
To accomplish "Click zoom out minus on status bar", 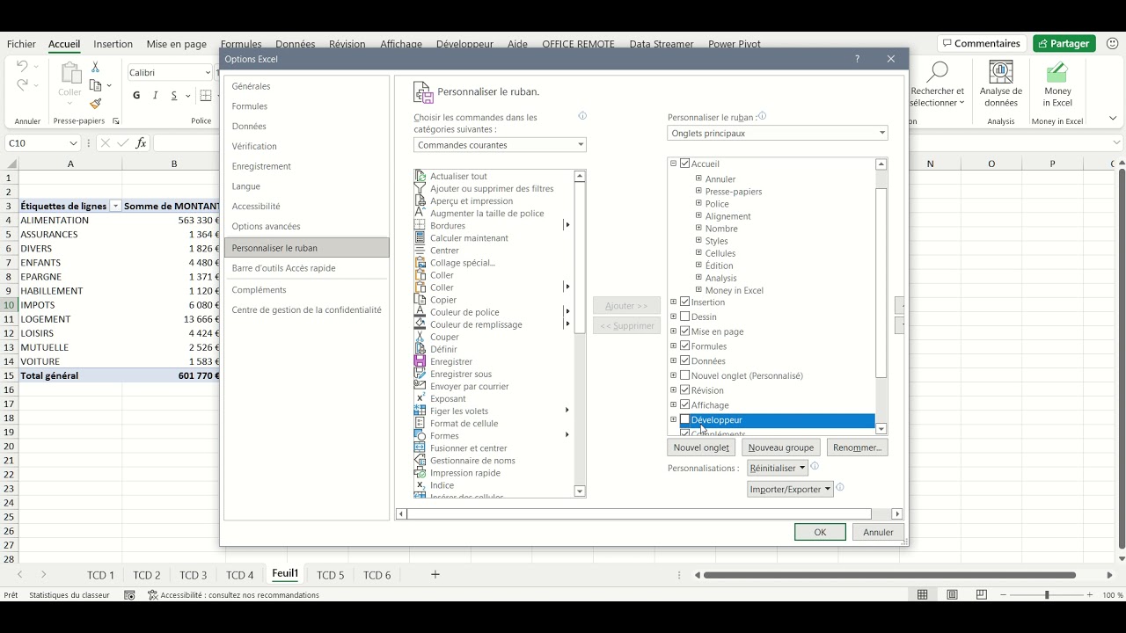I will [x=1003, y=595].
